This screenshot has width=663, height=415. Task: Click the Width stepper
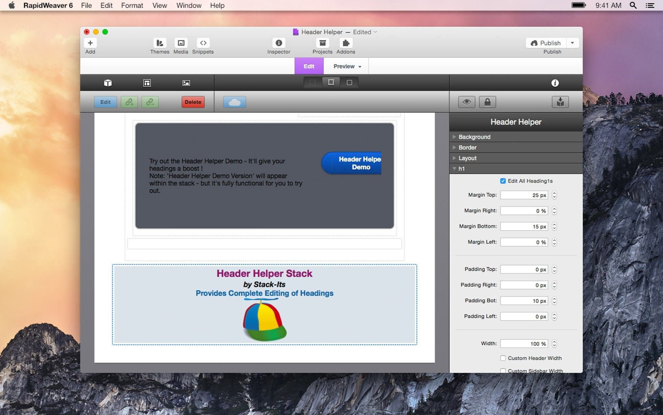click(x=554, y=344)
